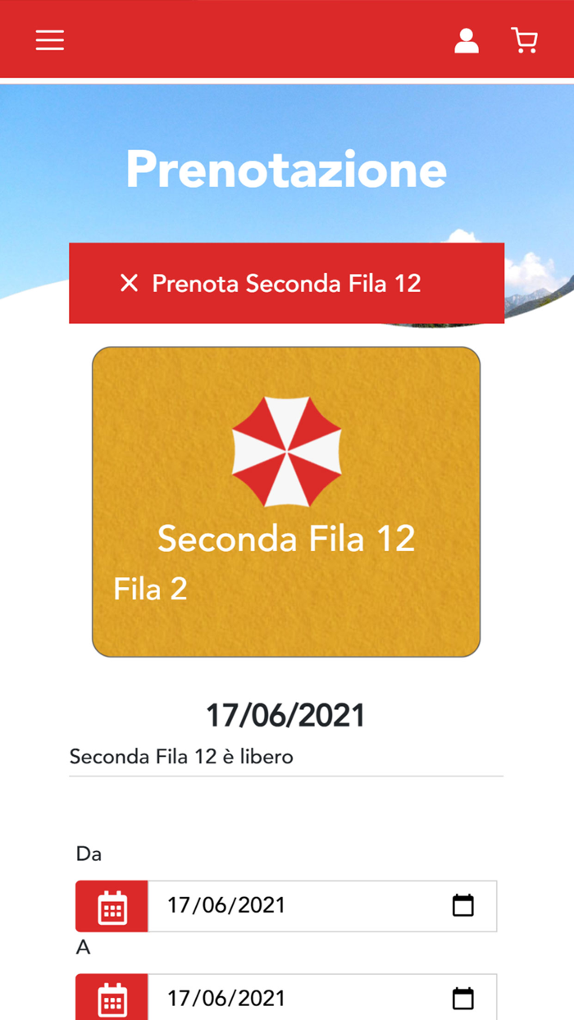The width and height of the screenshot is (574, 1020).
Task: Focus the Da date input field
Action: click(x=321, y=906)
